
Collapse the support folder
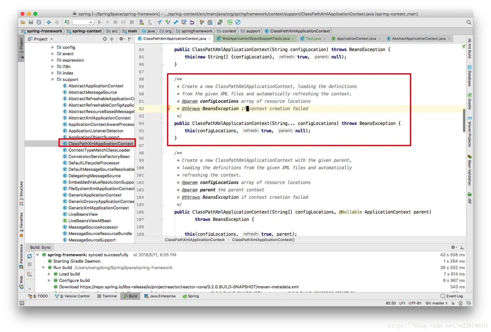coord(53,79)
